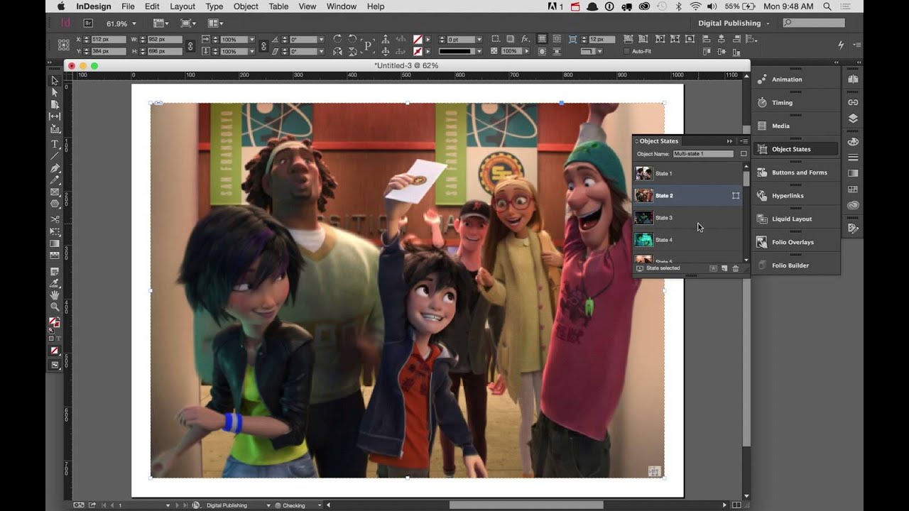Open the Layout menu
Image resolution: width=909 pixels, height=511 pixels.
[183, 6]
